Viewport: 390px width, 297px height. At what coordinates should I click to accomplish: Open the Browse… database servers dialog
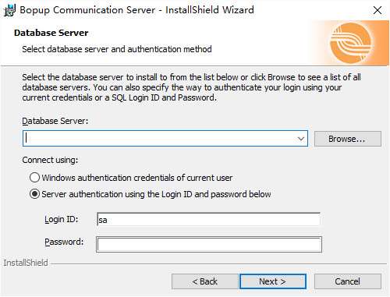[348, 139]
